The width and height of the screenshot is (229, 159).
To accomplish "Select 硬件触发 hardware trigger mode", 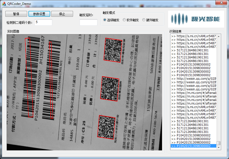I will [x=150, y=20].
